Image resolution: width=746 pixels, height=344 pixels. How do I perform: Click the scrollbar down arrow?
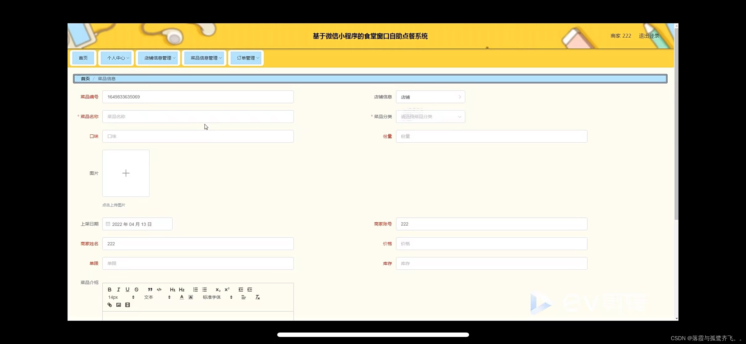(x=676, y=318)
